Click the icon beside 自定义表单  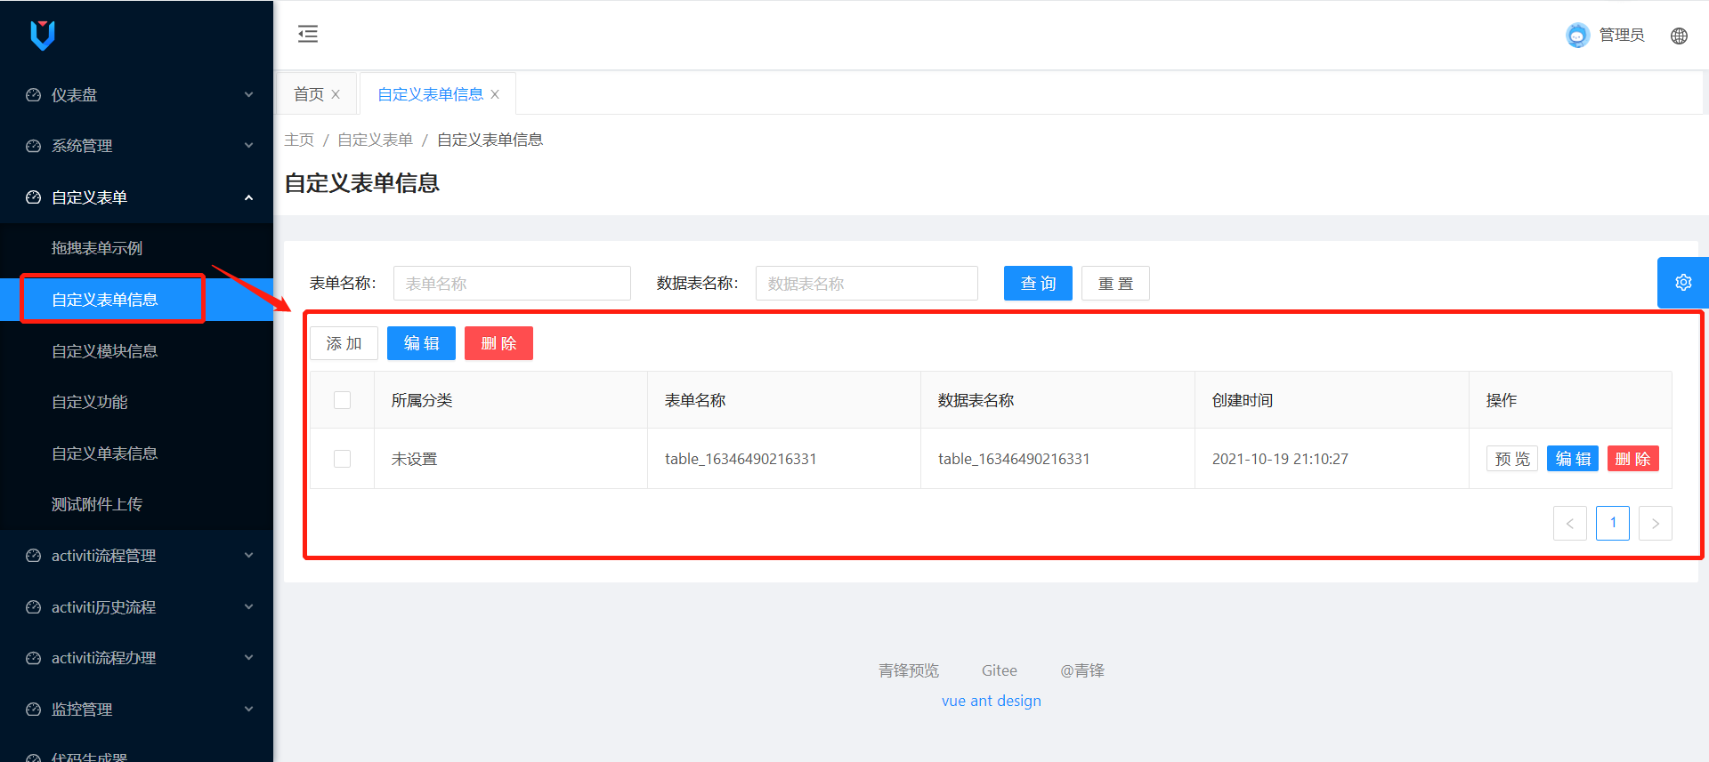point(34,197)
